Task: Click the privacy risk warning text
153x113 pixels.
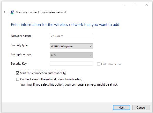Action: click(69, 84)
